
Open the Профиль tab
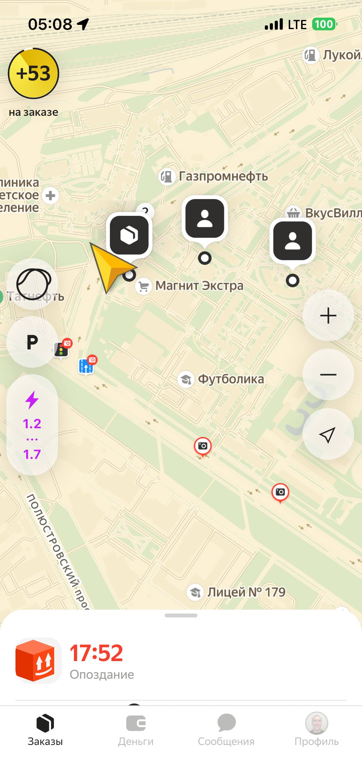pos(317,730)
